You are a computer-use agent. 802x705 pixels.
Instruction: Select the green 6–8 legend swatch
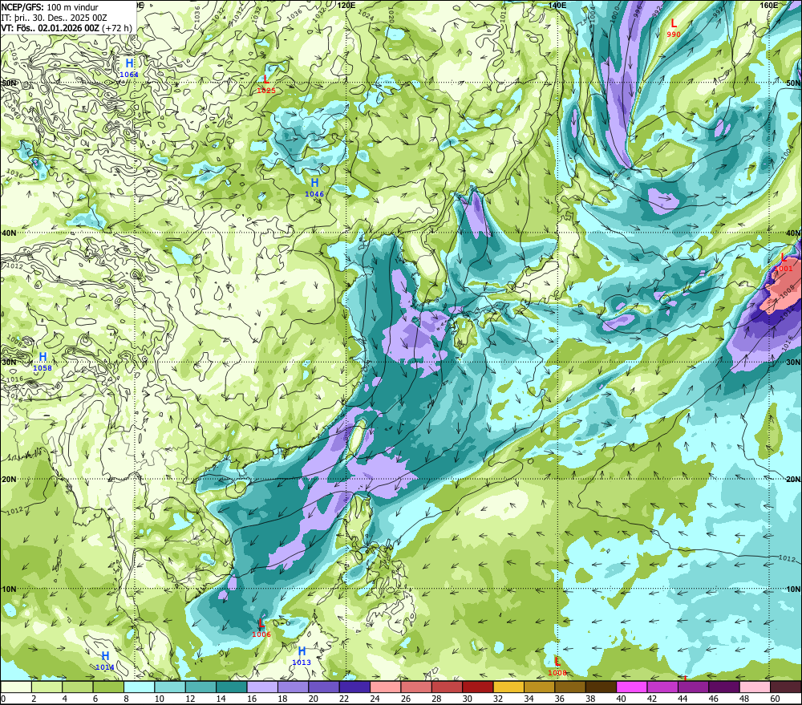[x=108, y=687]
